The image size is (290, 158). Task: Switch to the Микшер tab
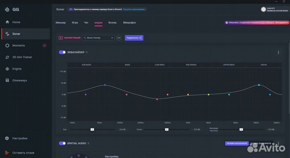pos(61,23)
